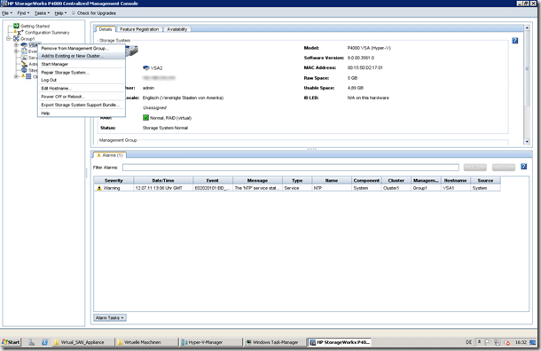Sort alarms by Component column
The width and height of the screenshot is (541, 351).
(366, 180)
